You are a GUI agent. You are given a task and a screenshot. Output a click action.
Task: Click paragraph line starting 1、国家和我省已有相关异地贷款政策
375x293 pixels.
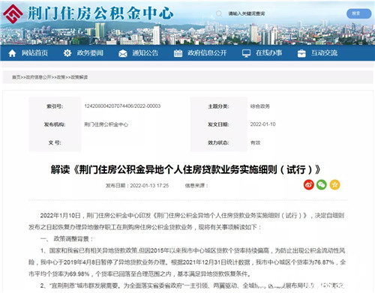pyautogui.click(x=193, y=250)
